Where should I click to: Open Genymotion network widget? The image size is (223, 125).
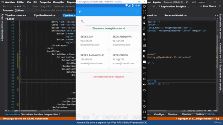pyautogui.click(x=144, y=56)
